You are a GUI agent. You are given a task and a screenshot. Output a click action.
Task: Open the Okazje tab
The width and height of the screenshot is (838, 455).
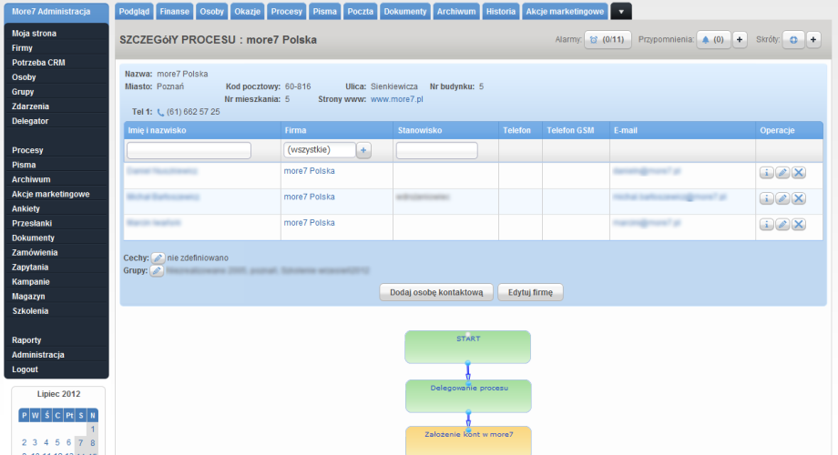click(248, 12)
